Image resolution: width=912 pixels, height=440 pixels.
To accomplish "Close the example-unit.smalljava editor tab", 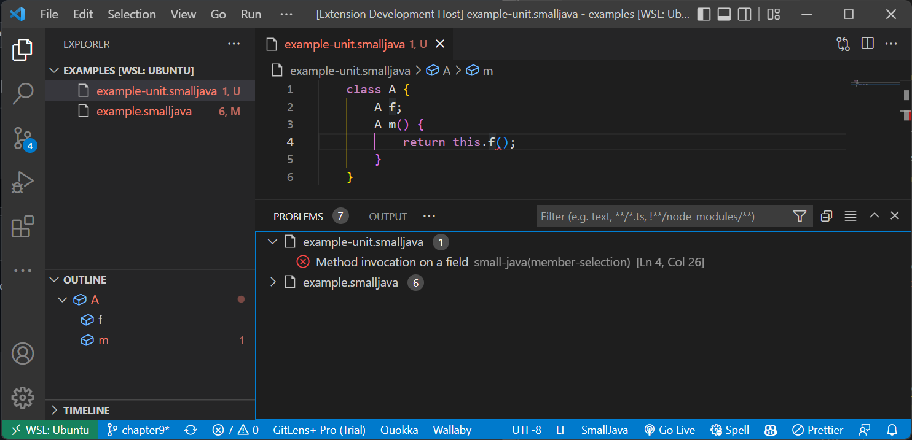I will (x=439, y=44).
